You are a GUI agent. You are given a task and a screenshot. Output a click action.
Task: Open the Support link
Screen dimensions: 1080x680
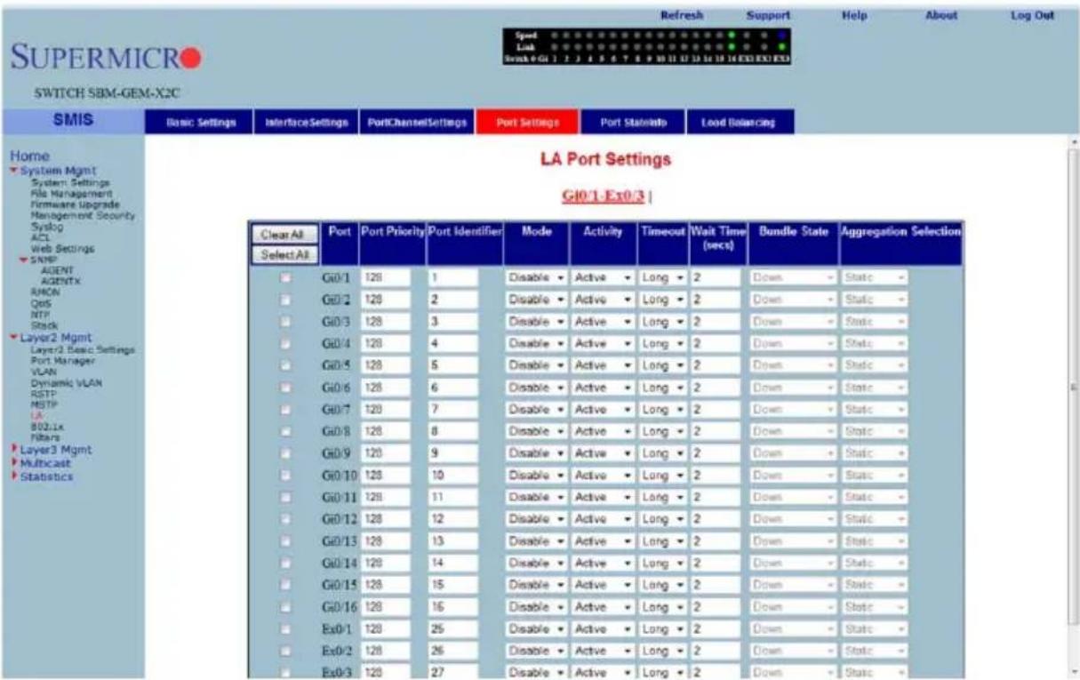pos(769,15)
